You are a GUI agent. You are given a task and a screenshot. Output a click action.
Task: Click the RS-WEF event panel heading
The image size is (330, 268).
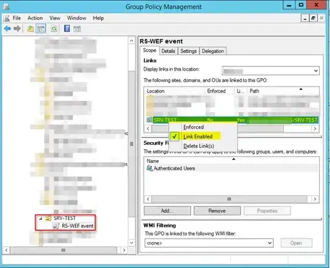click(x=161, y=41)
